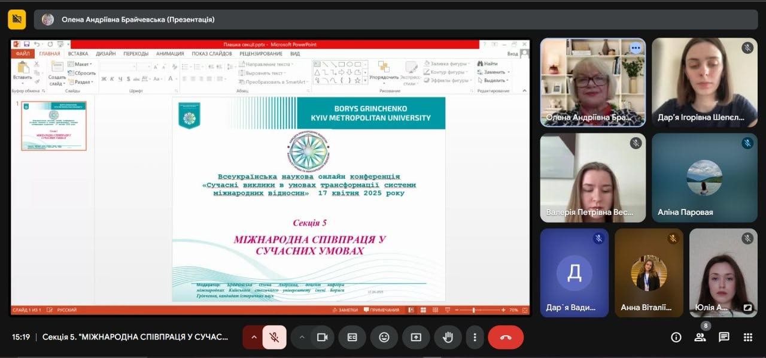The image size is (766, 358).
Task: Open the ВСТАВКА ribbon tab
Action: pyautogui.click(x=78, y=54)
